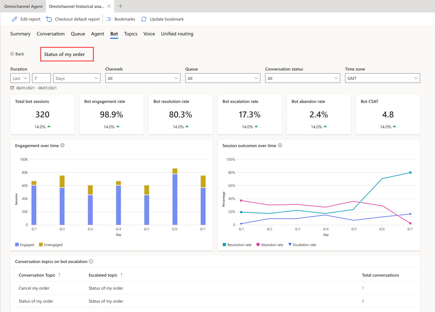Image resolution: width=435 pixels, height=312 pixels.
Task: Open the Time zone GMT dropdown
Action: tap(383, 78)
